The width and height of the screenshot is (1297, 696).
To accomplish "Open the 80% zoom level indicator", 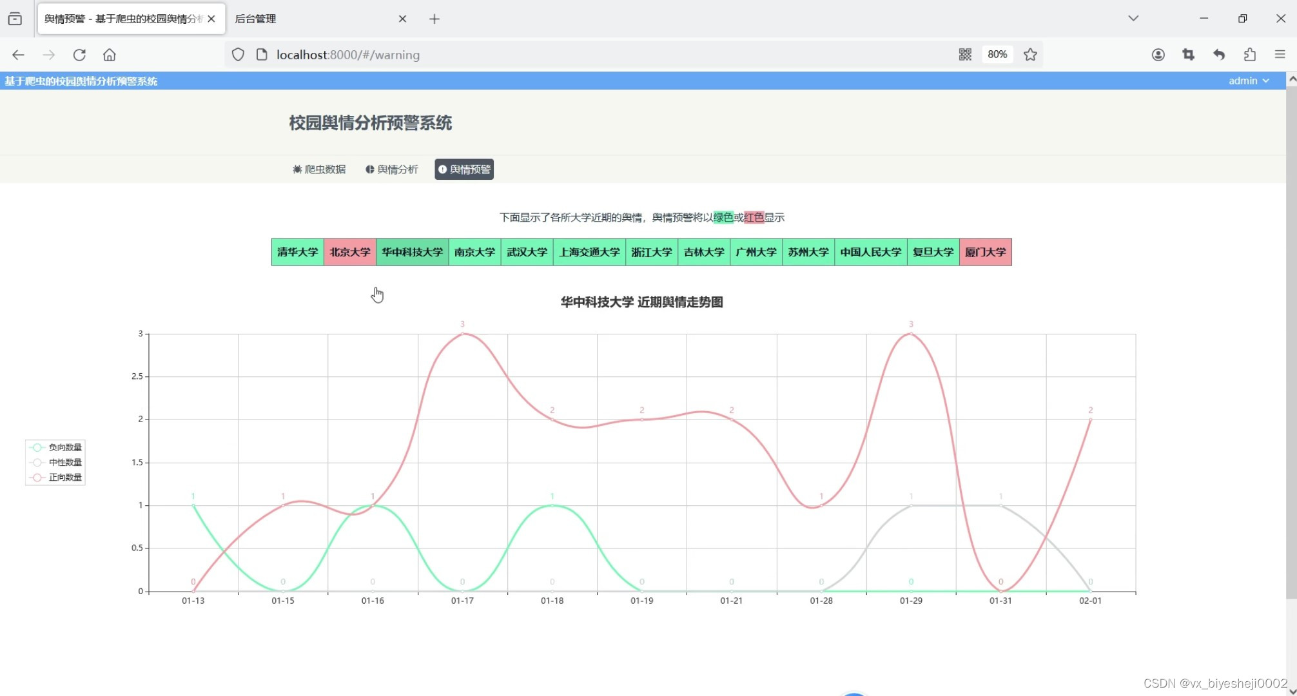I will (x=997, y=55).
